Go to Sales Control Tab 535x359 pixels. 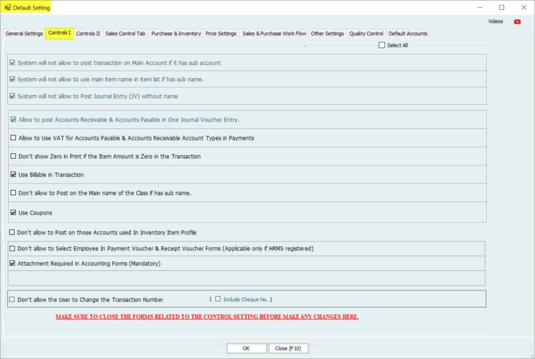(x=125, y=33)
